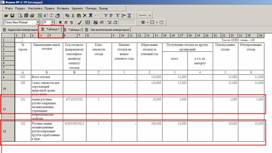Open the font size dropdown
The image size is (272, 153).
pos(53,22)
